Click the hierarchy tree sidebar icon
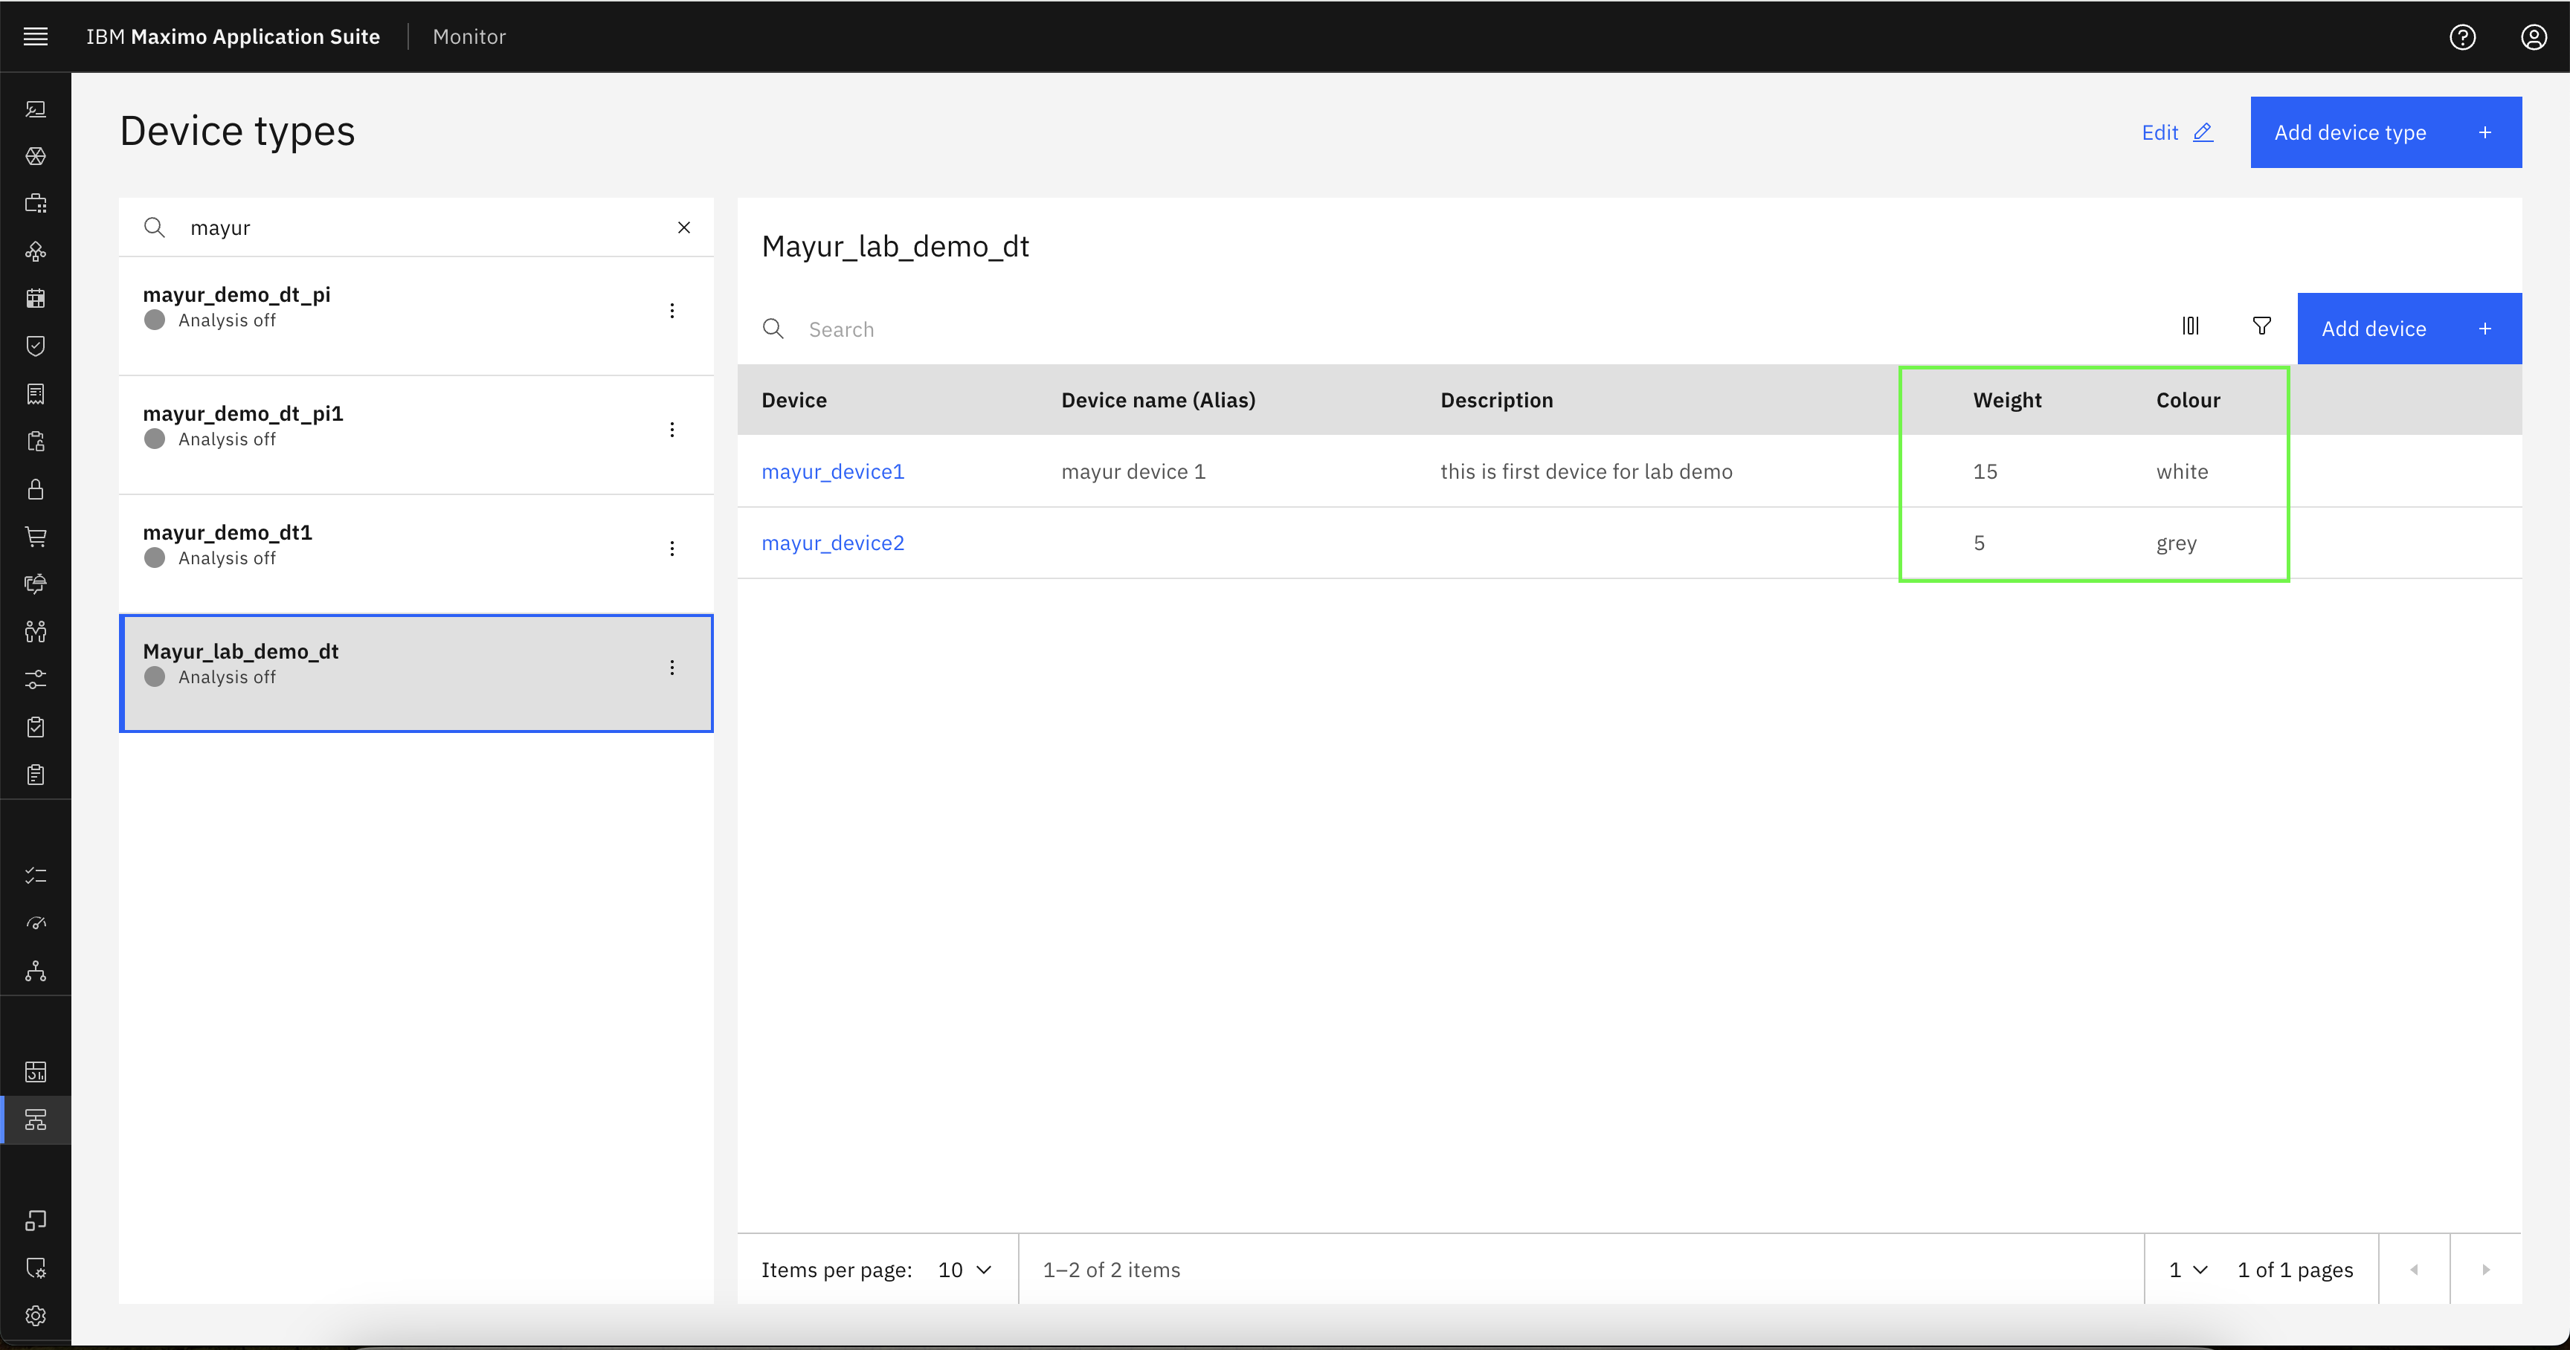Screen dimensions: 2570x1350 click(x=36, y=971)
